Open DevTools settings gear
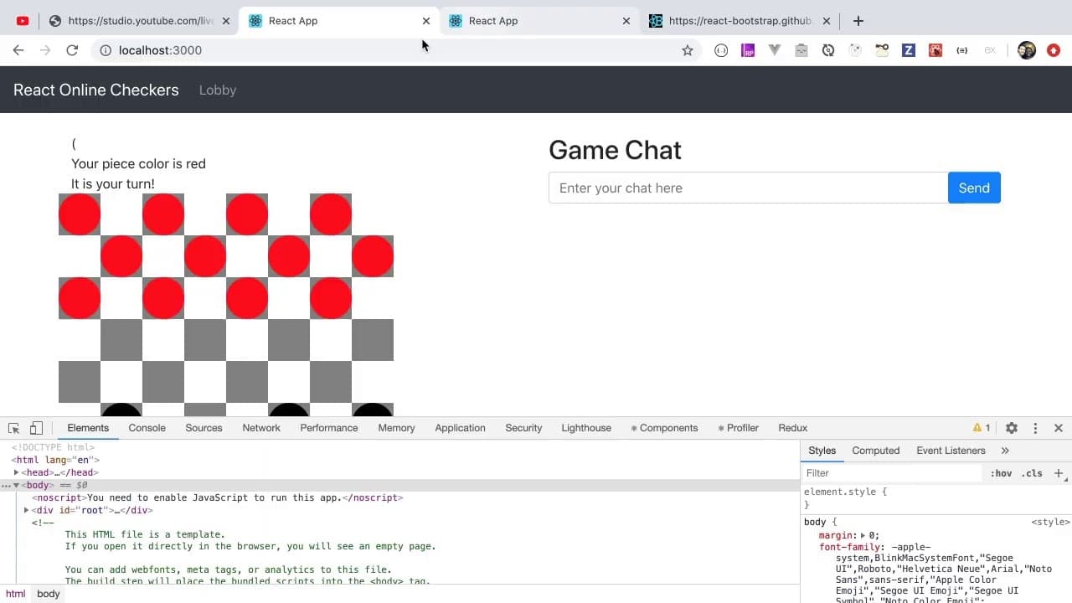The image size is (1072, 603). pyautogui.click(x=1012, y=428)
